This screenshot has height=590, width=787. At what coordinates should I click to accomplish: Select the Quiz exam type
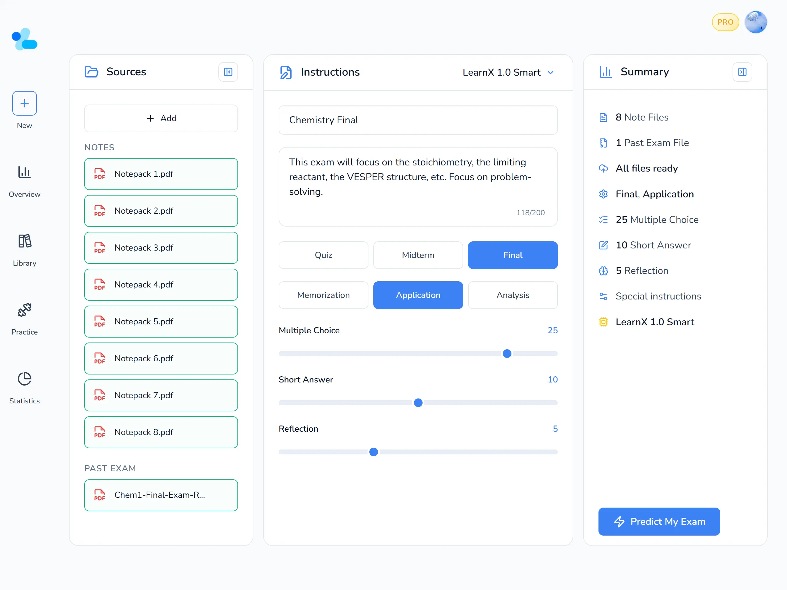(323, 255)
